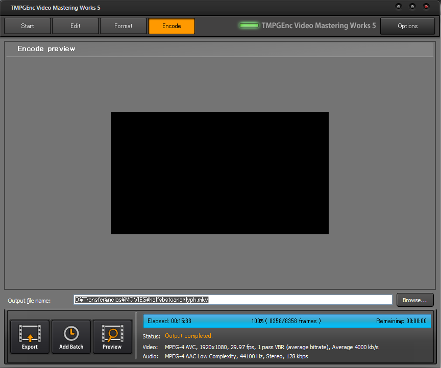Click the Export film icon button

pyautogui.click(x=30, y=337)
